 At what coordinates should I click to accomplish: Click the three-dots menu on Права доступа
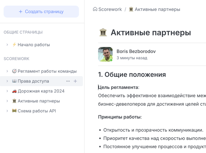(68, 81)
